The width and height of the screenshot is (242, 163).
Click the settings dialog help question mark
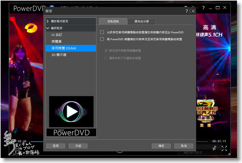point(187,11)
